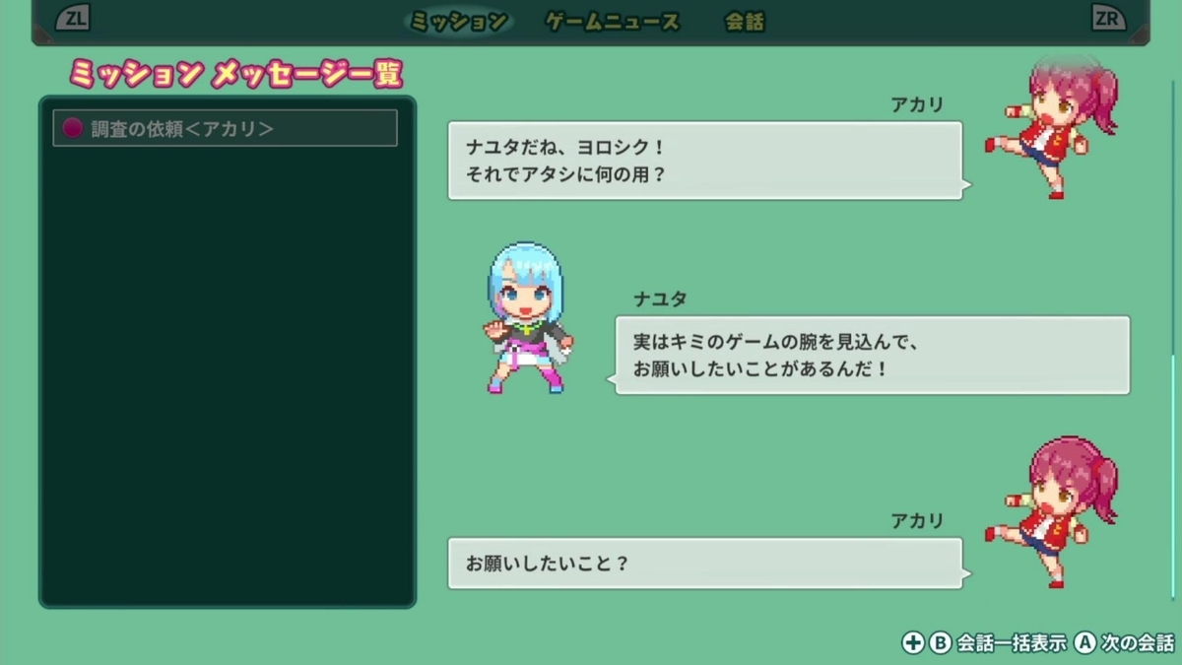The width and height of the screenshot is (1182, 665).
Task: Click the plus button icon at bottom
Action: click(913, 642)
